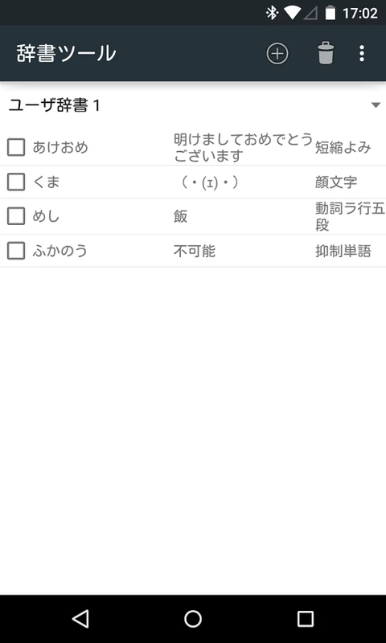
Task: Tap the 辞書ツール title text
Action: click(x=67, y=53)
